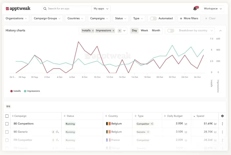
Task: Open the Workspace menu
Action: 212,9
